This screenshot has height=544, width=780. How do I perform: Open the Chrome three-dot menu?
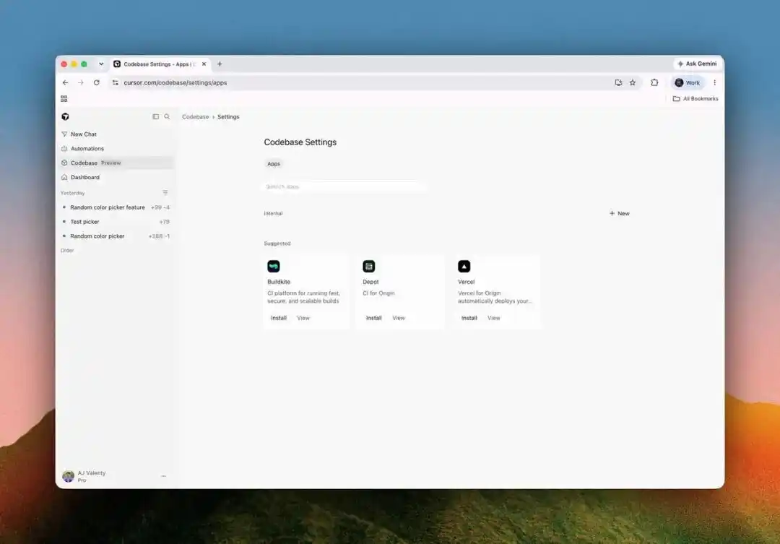tap(715, 82)
